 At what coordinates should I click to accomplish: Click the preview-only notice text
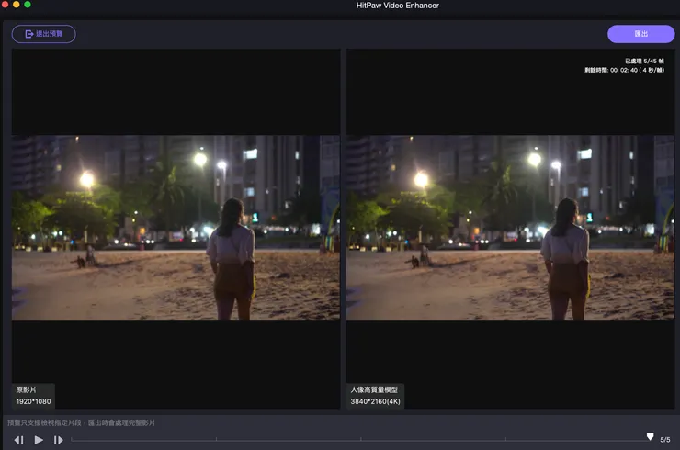pyautogui.click(x=81, y=422)
